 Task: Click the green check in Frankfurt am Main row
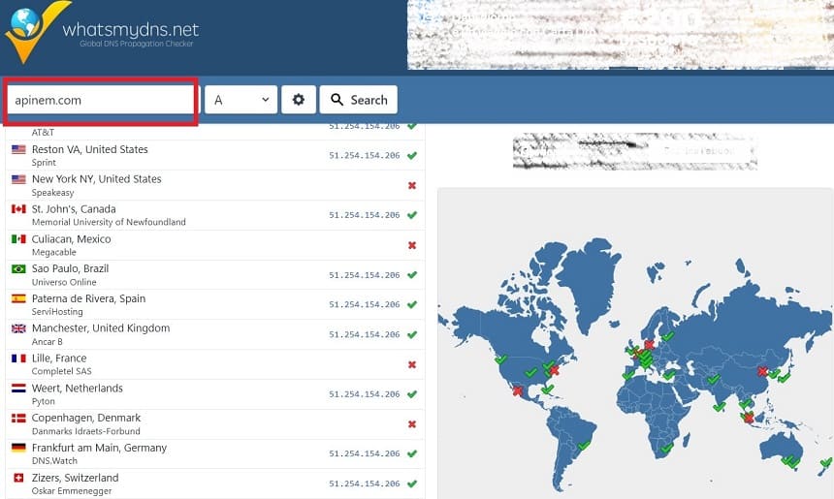click(x=412, y=453)
